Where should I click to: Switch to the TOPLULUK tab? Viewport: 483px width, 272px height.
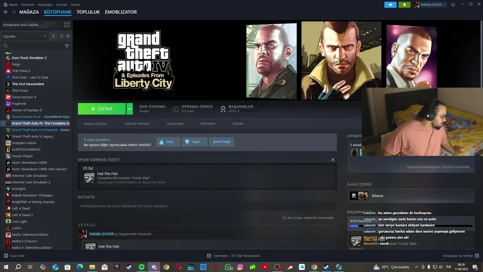(x=88, y=12)
